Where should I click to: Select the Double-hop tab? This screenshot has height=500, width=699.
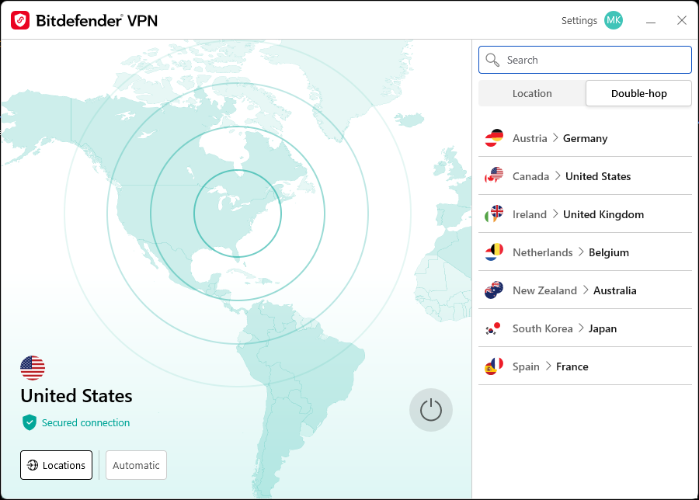point(638,93)
